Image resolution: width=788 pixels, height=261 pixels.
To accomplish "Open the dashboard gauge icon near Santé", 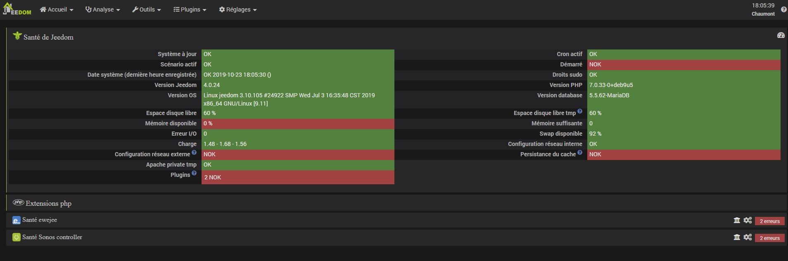I will pos(781,35).
